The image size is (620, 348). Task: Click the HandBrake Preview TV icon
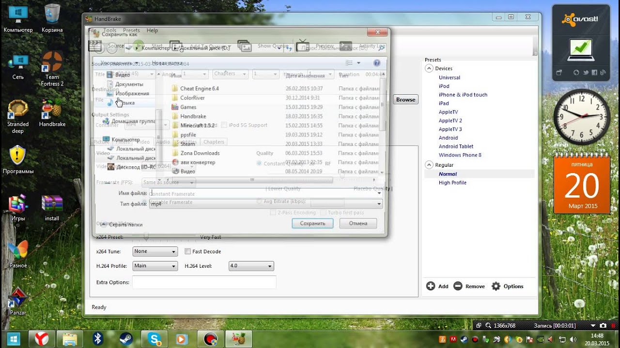click(303, 46)
